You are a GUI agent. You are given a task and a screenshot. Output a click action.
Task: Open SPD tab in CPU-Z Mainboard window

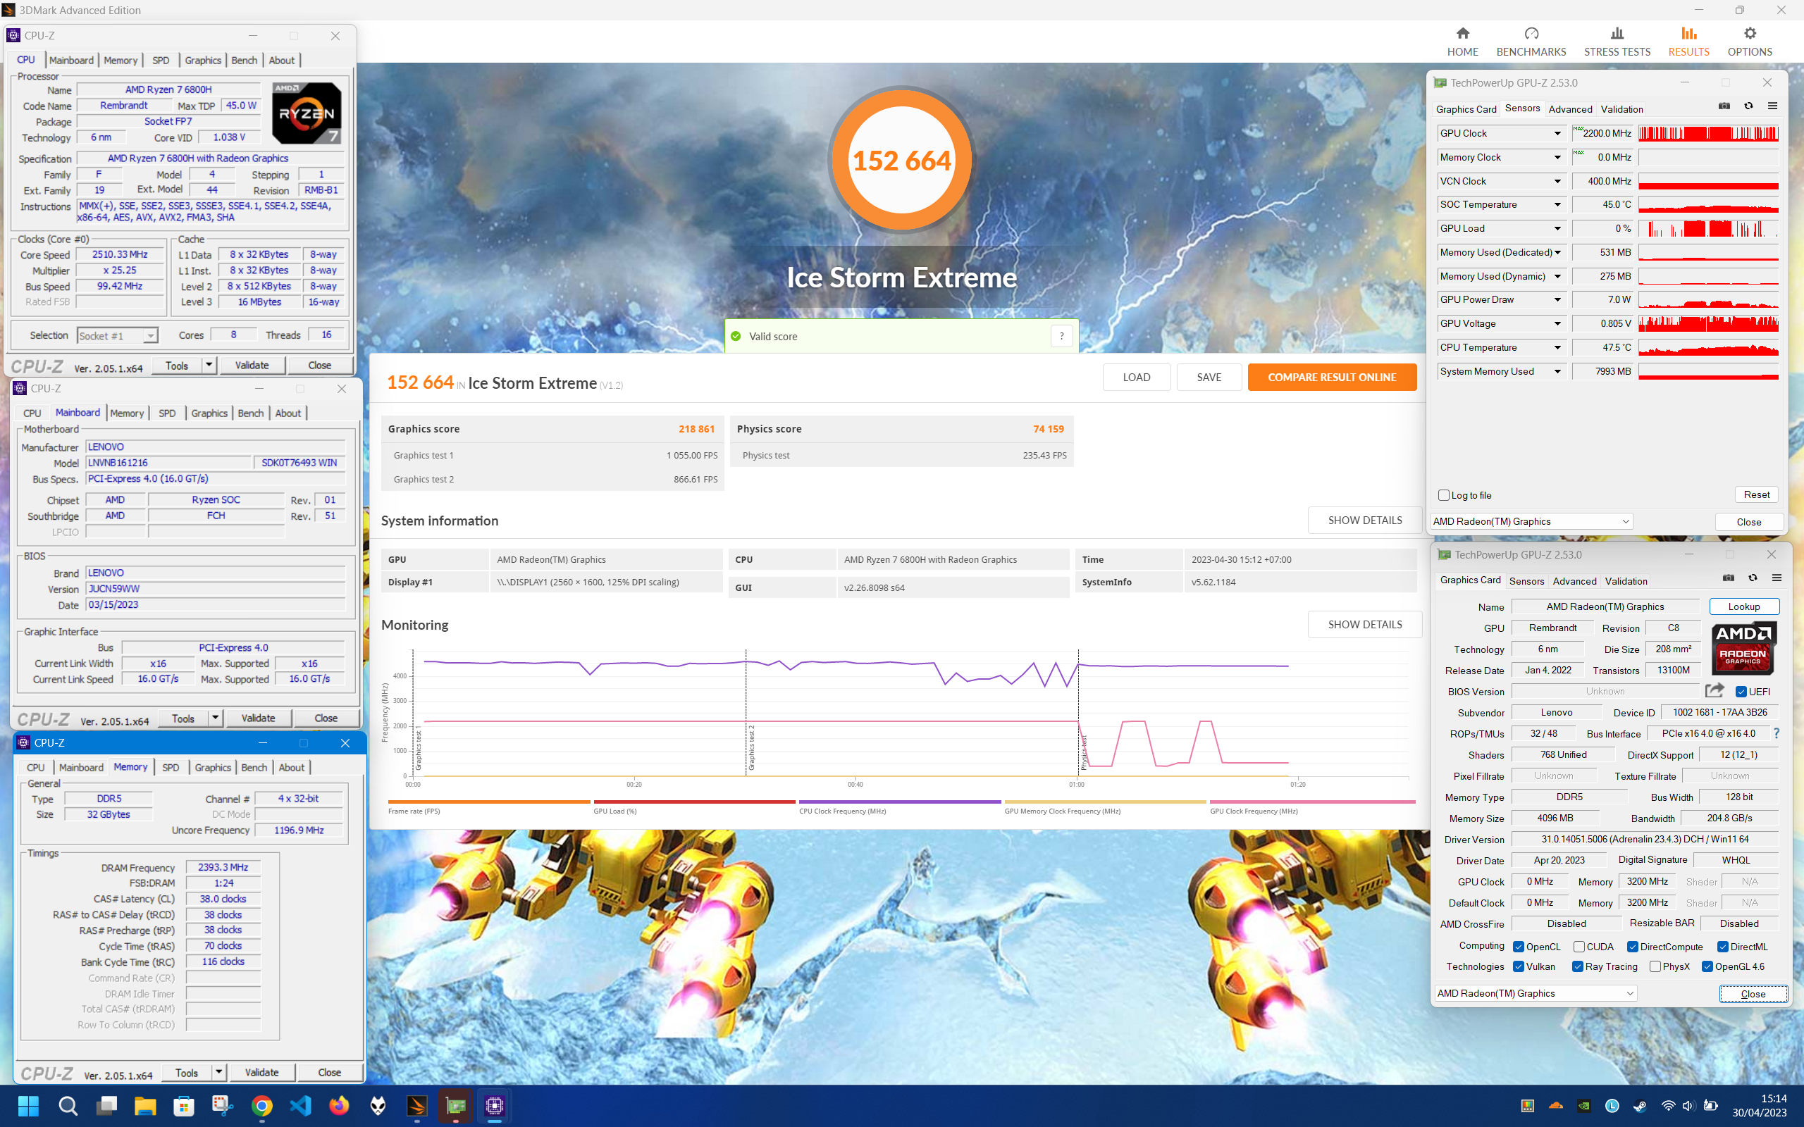click(167, 413)
